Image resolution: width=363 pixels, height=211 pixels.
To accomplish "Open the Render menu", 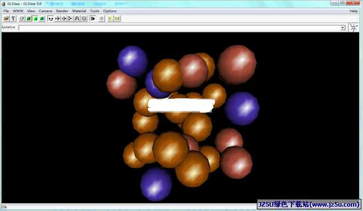I will [x=62, y=11].
